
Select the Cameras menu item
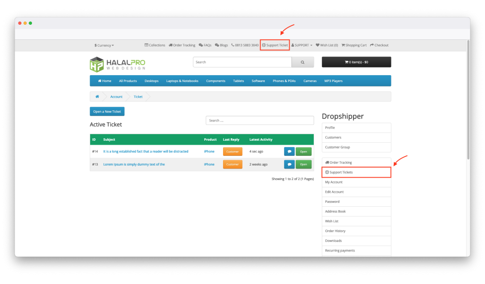310,81
